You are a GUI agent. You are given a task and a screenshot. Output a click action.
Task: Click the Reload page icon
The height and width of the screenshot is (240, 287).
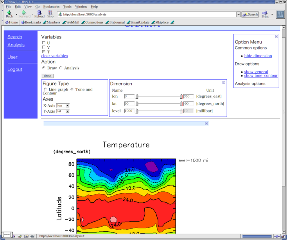[39, 13]
